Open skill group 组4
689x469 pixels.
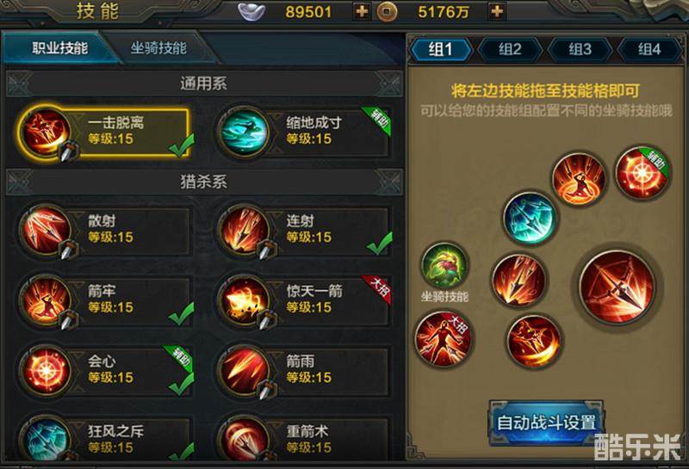pos(649,49)
